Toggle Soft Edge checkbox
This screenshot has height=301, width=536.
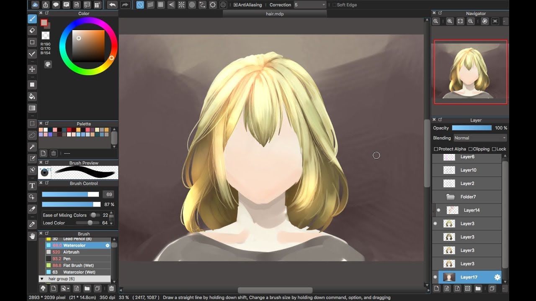pyautogui.click(x=334, y=5)
